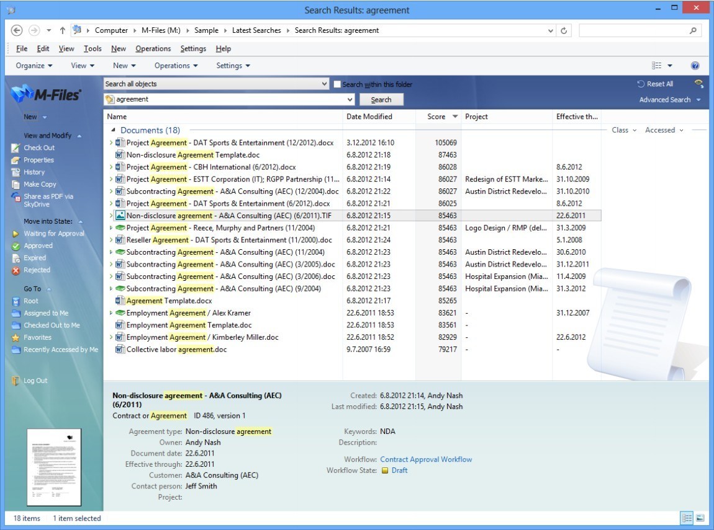Click the back navigation arrow
714x530 pixels.
click(16, 30)
